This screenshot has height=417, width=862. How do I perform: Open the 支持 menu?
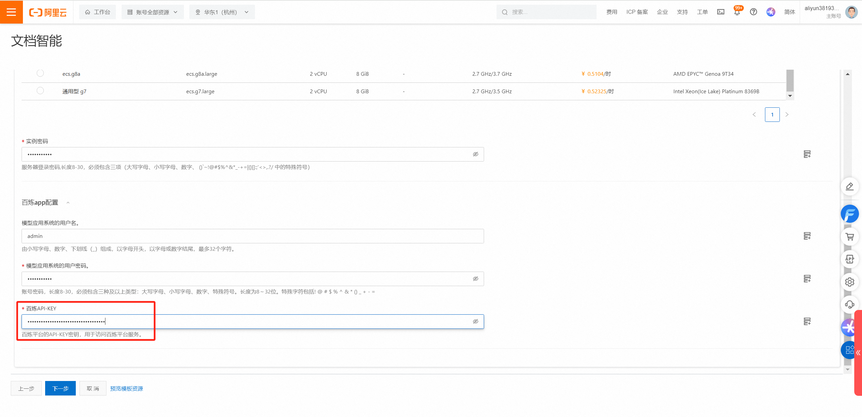pyautogui.click(x=682, y=12)
